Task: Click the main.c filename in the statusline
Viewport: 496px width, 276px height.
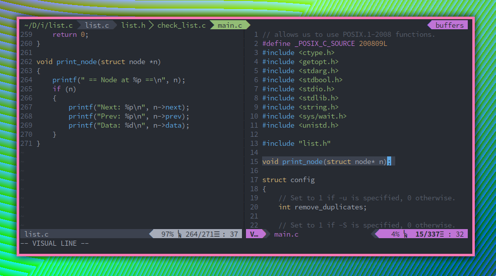Action: pos(286,234)
